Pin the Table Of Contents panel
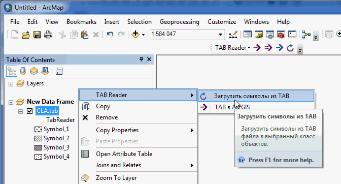Screen dimensions: 341x184 click(x=142, y=59)
